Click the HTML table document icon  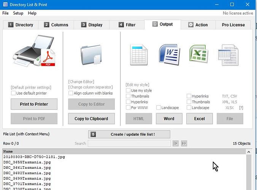138,54
